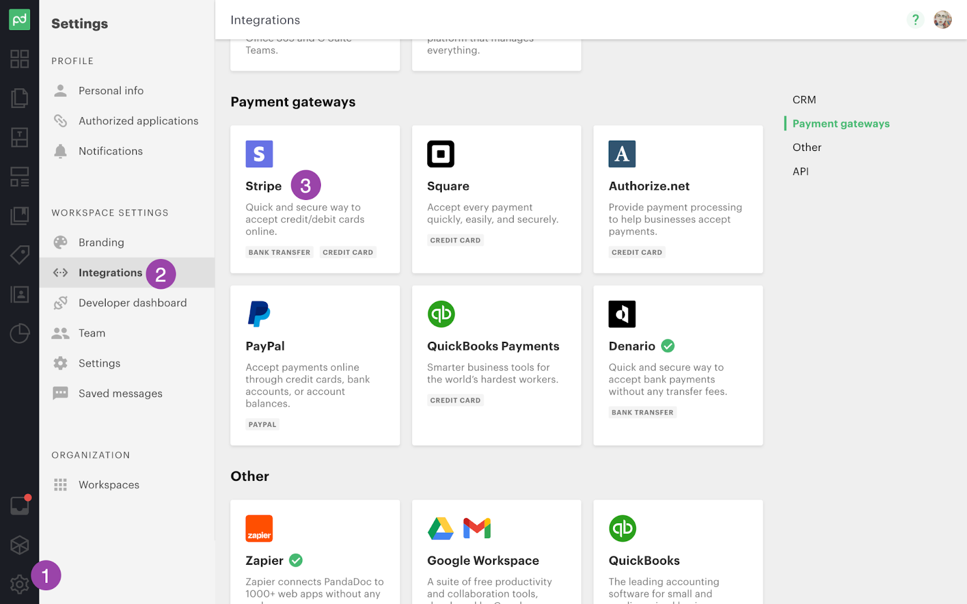
Task: Open the user avatar profile menu
Action: 943,20
